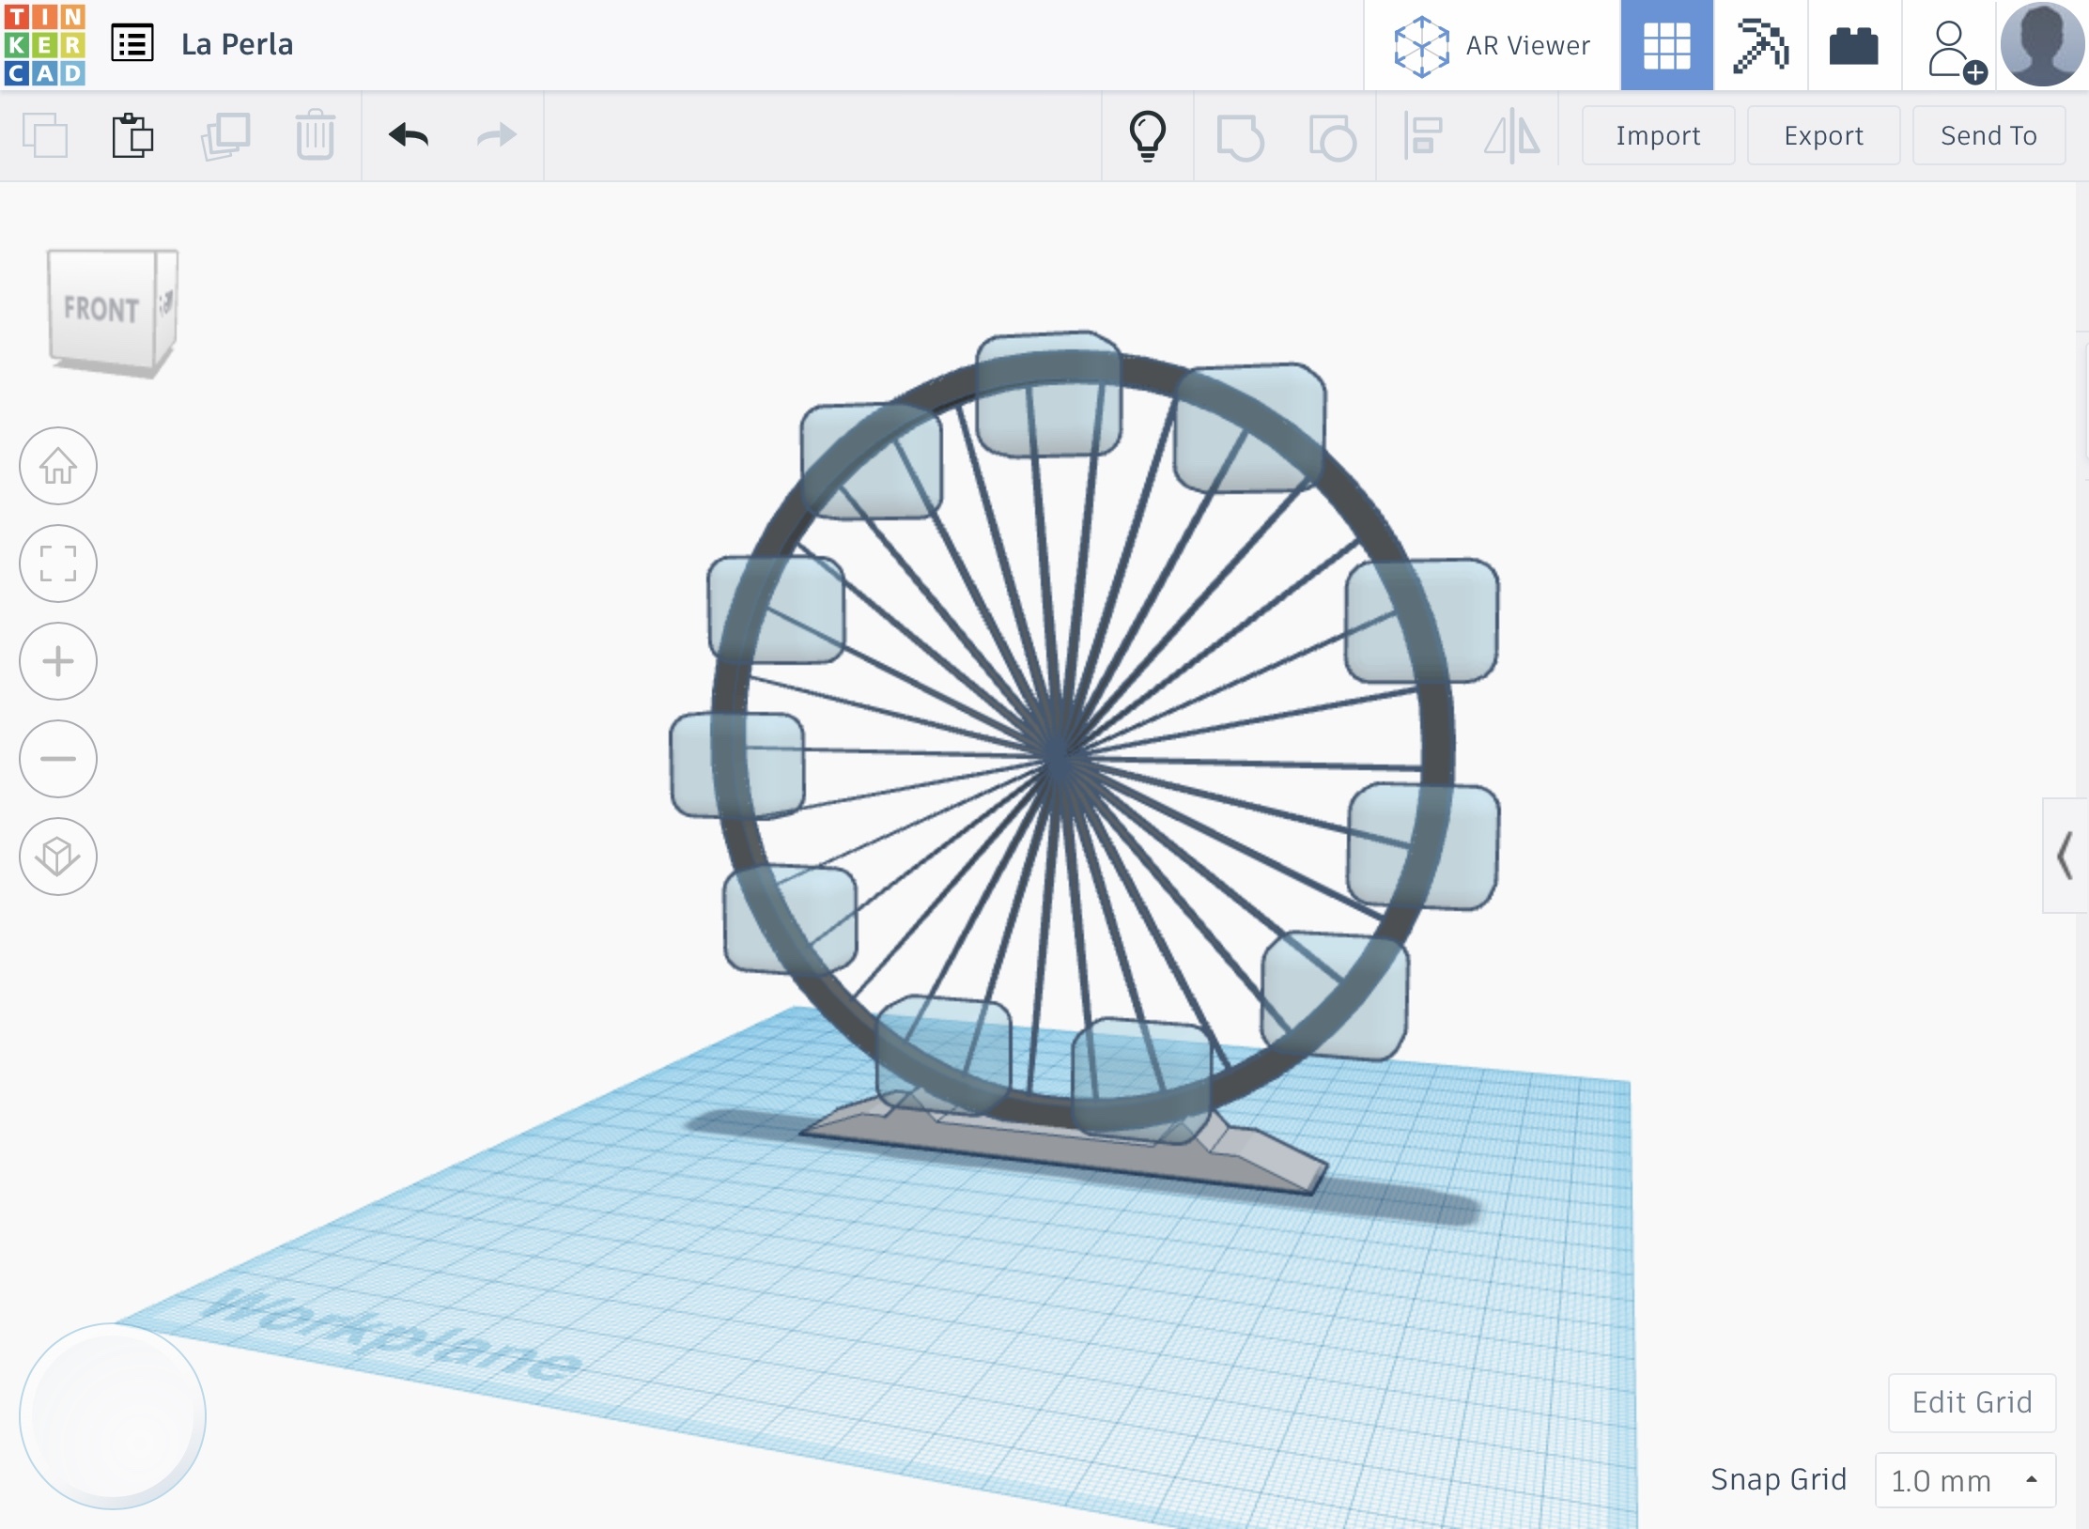Click the Copy icon
Viewport: 2089px width, 1529px height.
click(45, 135)
